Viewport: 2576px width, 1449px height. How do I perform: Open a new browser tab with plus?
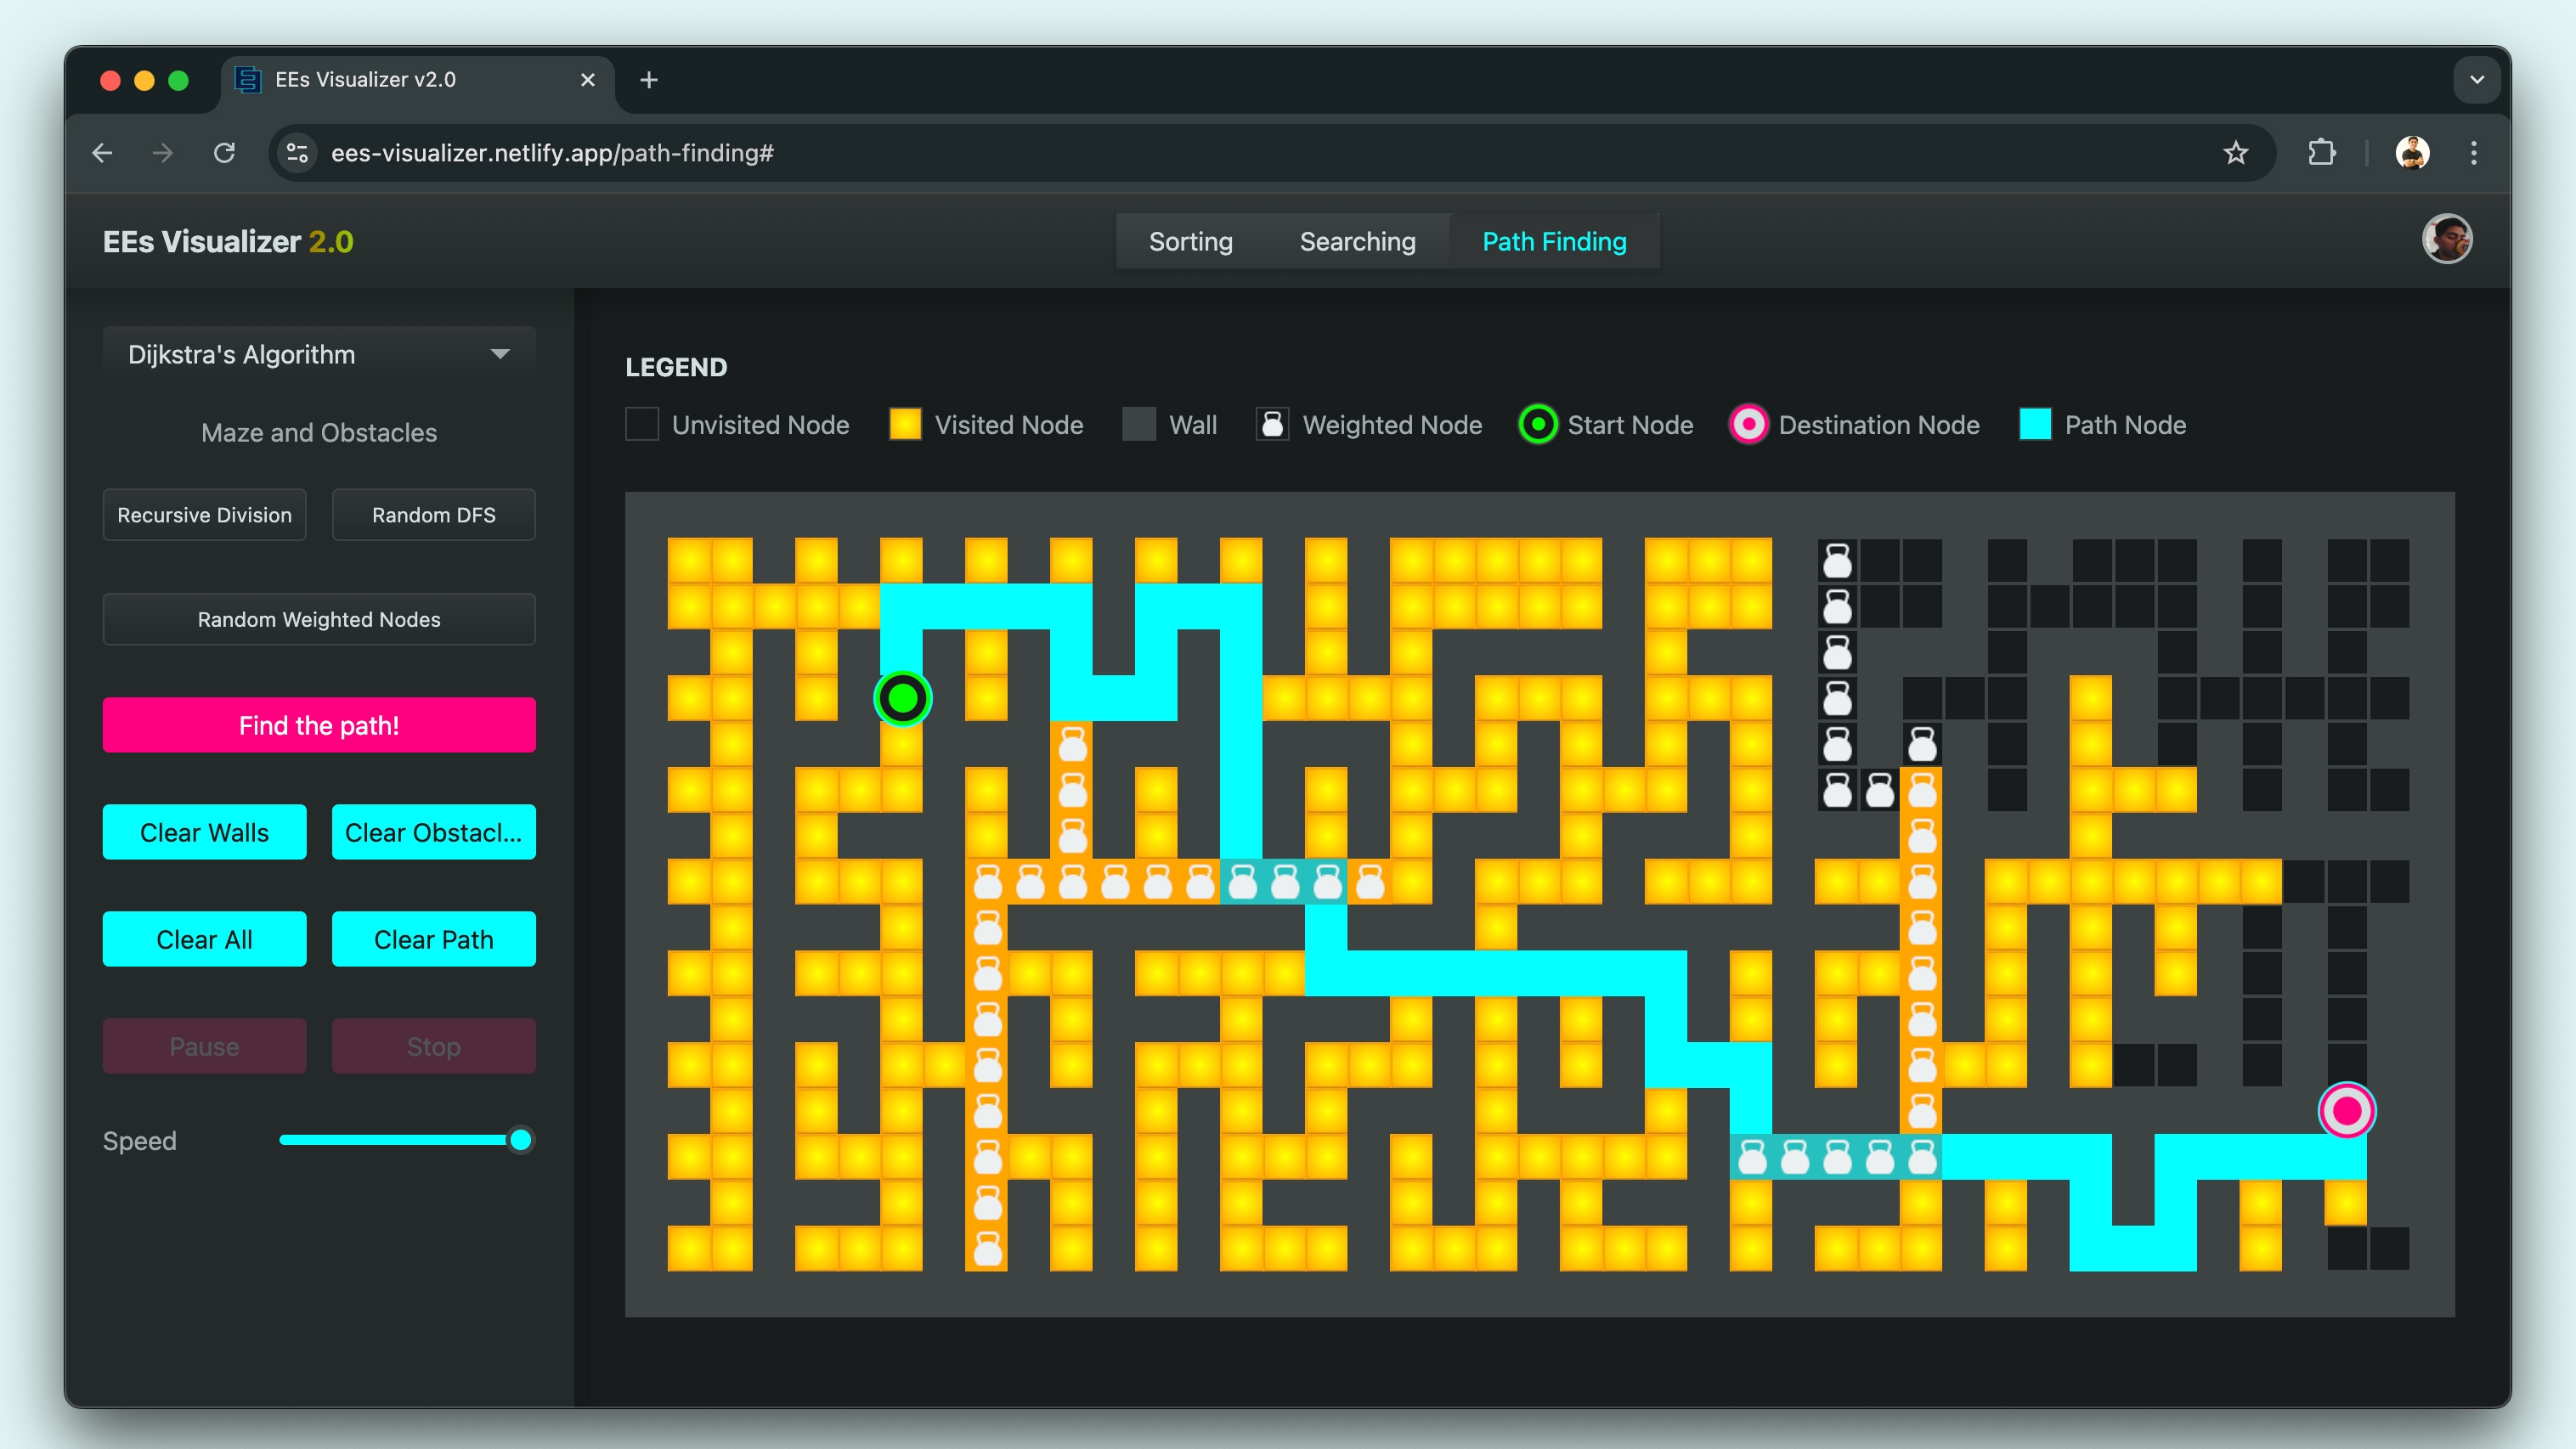(x=648, y=80)
